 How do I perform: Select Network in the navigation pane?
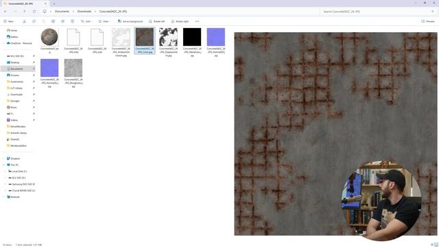(x=13, y=197)
